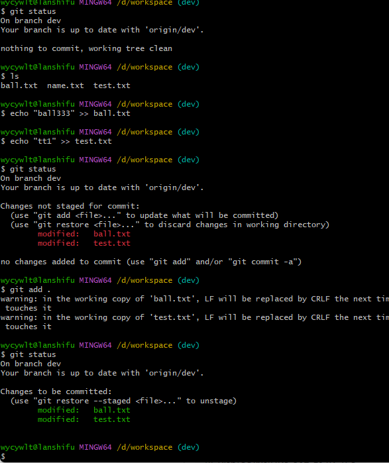Click the "git restore <file>..." discard hint
389x463 pixels.
[170, 225]
